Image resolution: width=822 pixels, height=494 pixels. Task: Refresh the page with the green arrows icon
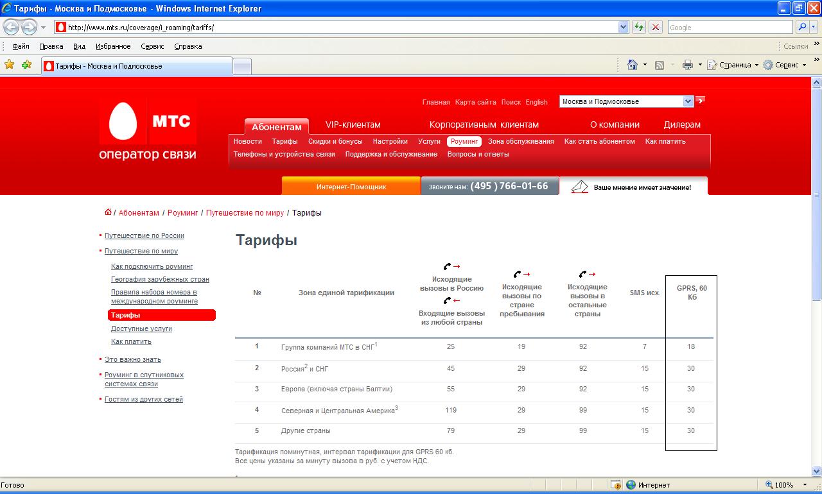point(639,27)
